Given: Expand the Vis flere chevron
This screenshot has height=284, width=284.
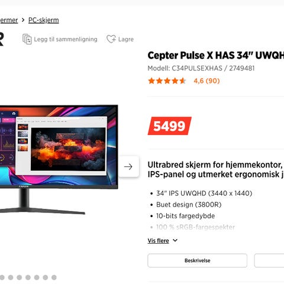Looking at the screenshot, I should pyautogui.click(x=175, y=240).
